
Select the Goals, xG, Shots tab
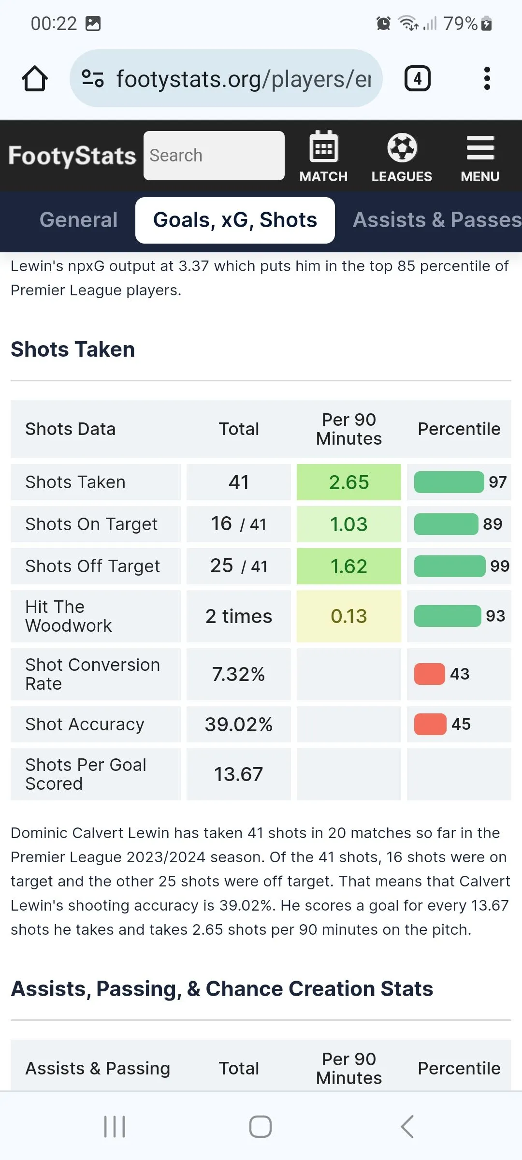pos(235,220)
